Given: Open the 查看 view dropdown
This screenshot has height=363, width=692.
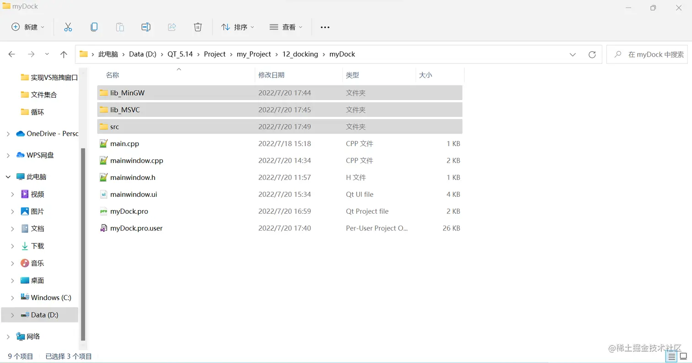Looking at the screenshot, I should coord(286,27).
